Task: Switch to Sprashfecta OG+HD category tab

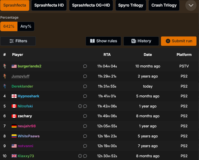Action: 91,5
